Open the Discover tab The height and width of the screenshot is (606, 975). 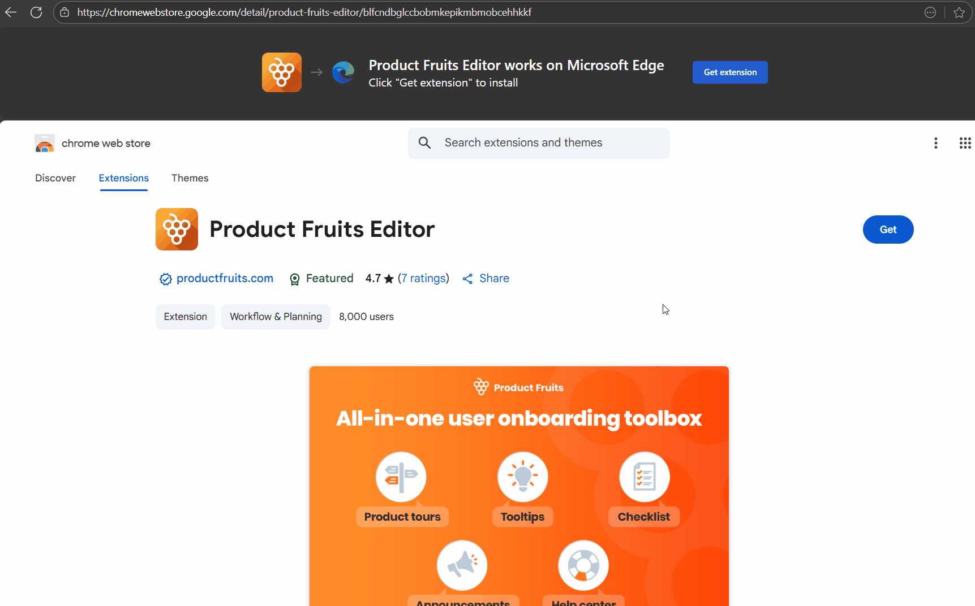coord(55,178)
